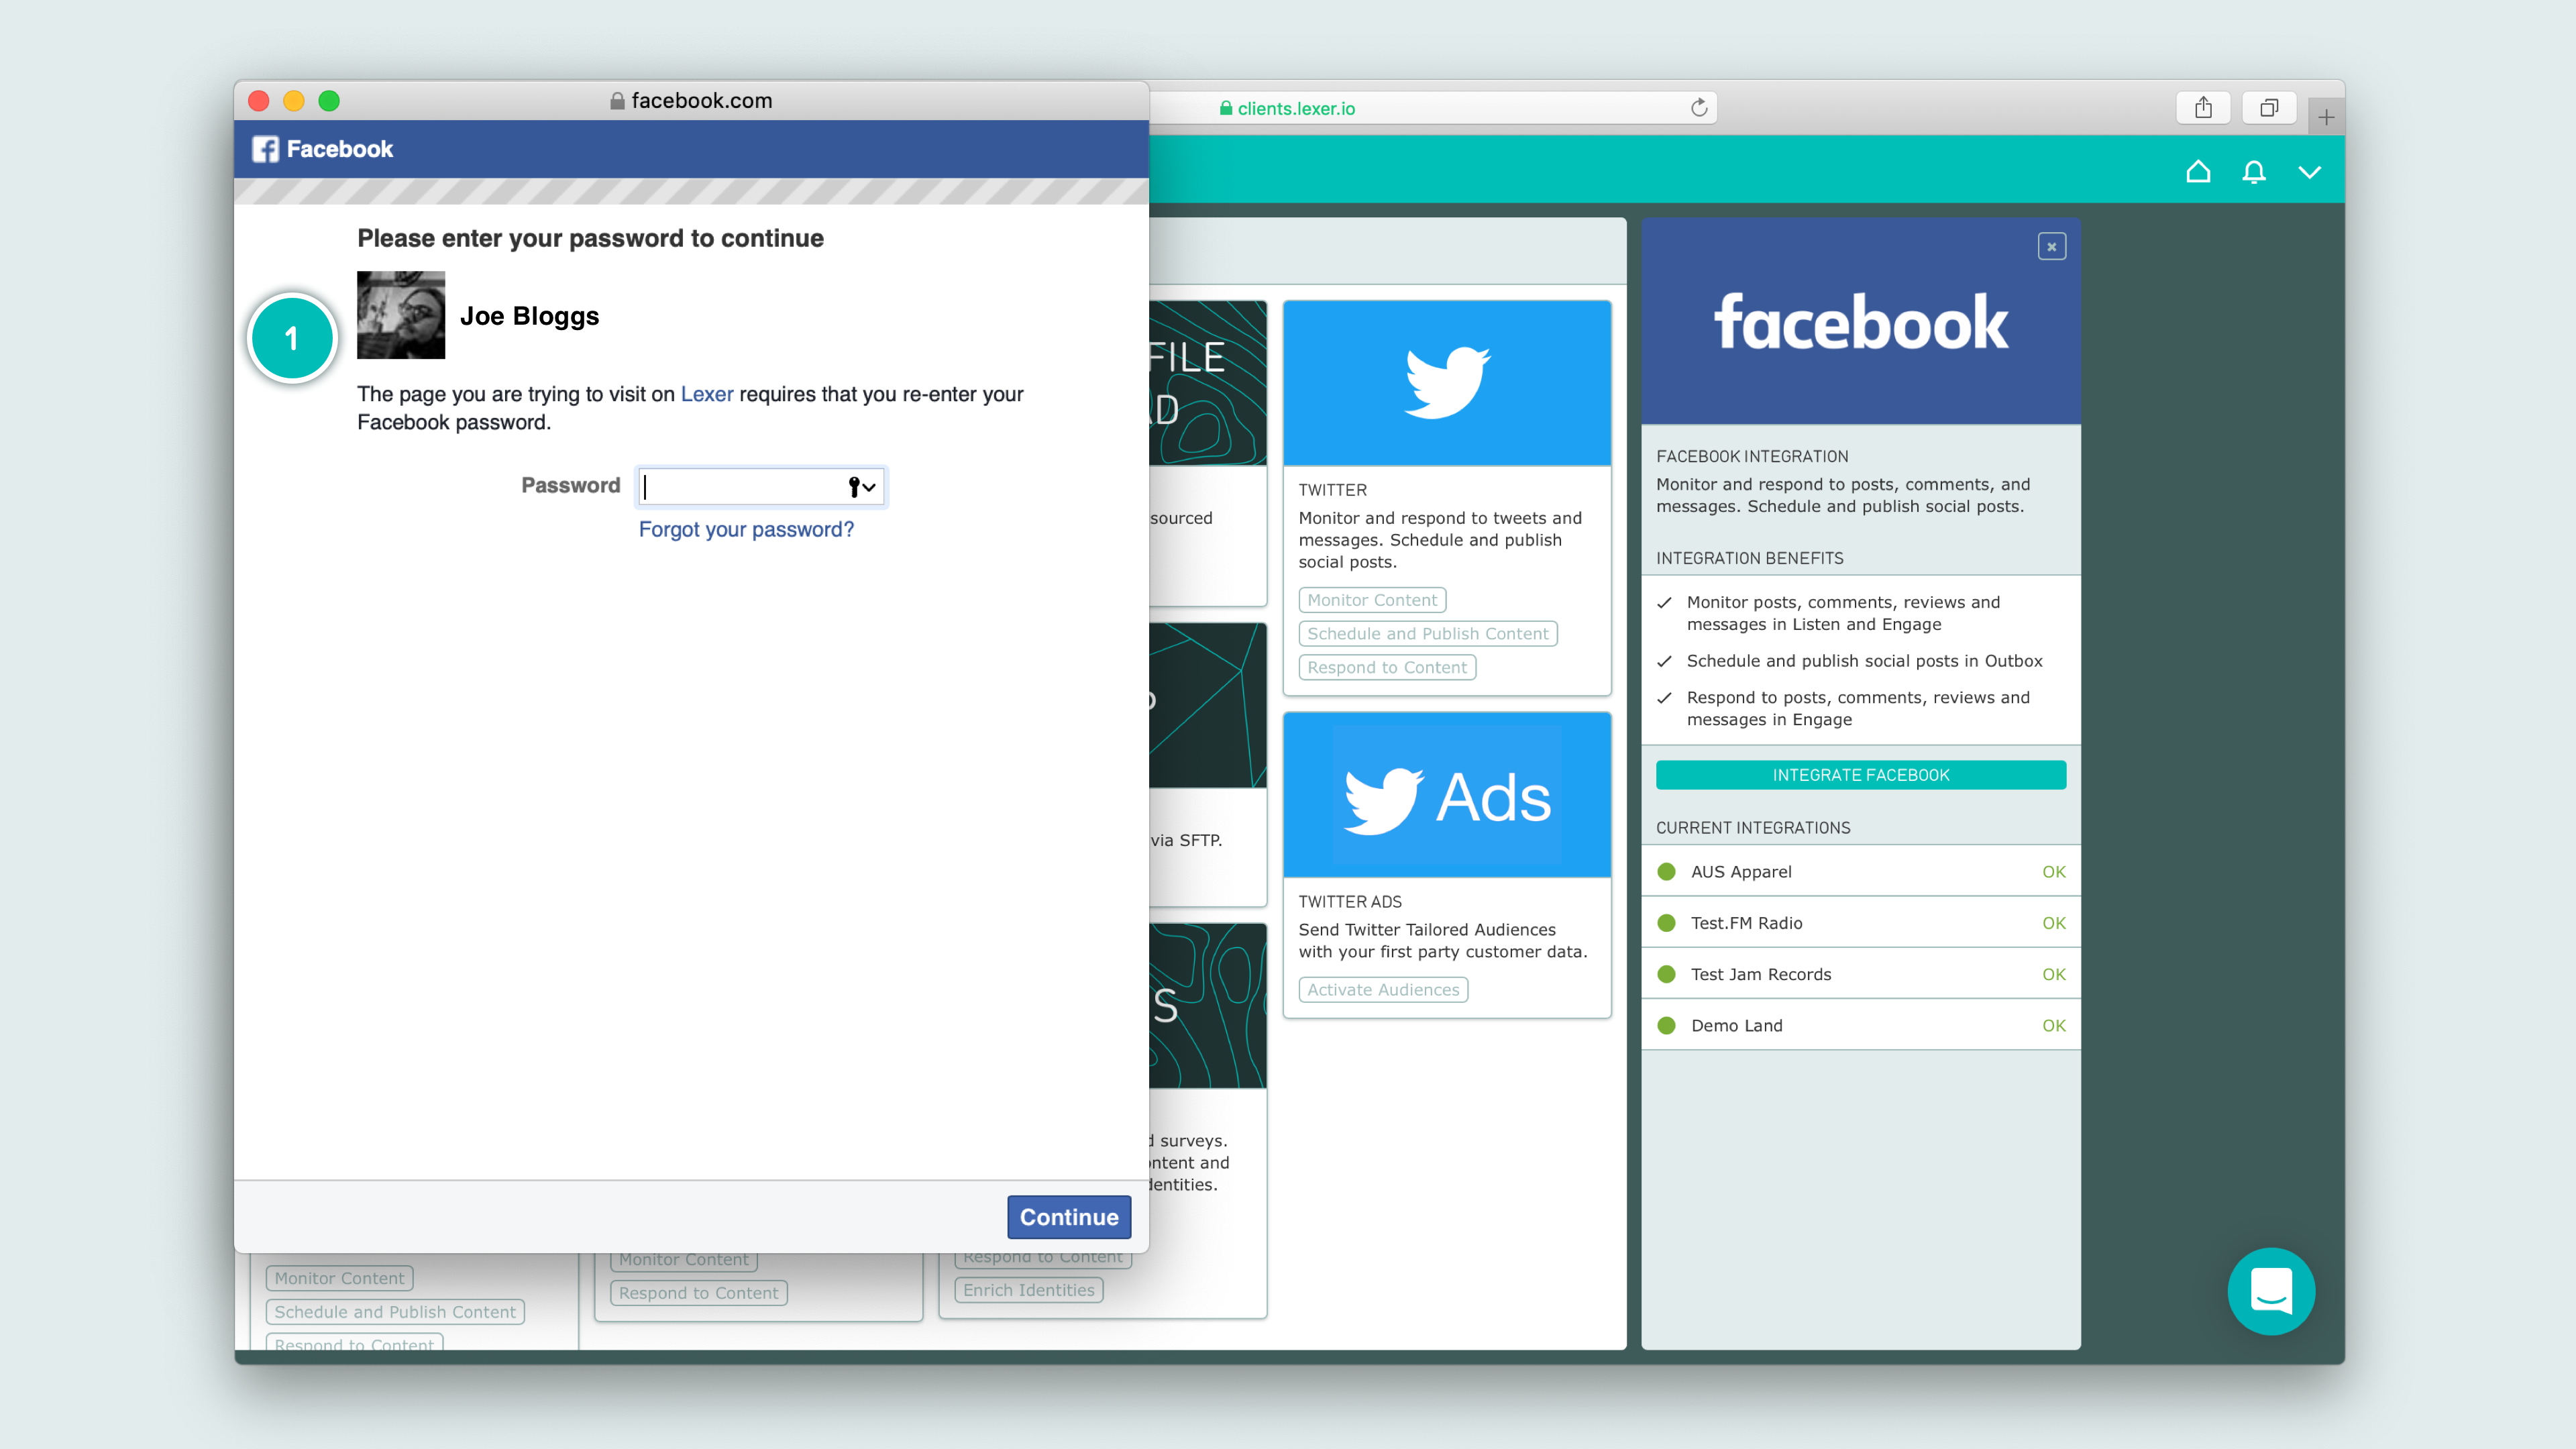The width and height of the screenshot is (2576, 1449).
Task: Select the Demo Land integration row
Action: pyautogui.click(x=1860, y=1025)
